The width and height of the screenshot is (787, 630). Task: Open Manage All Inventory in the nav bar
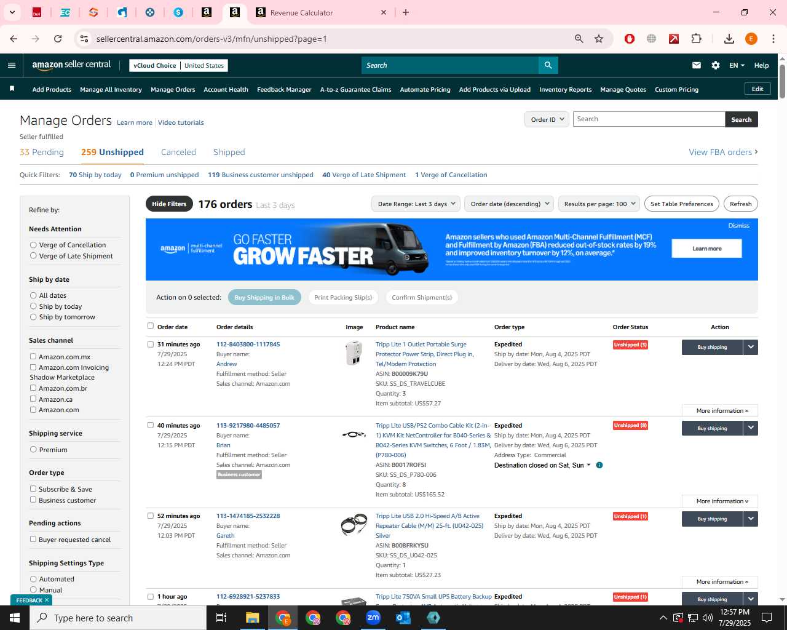(x=111, y=89)
